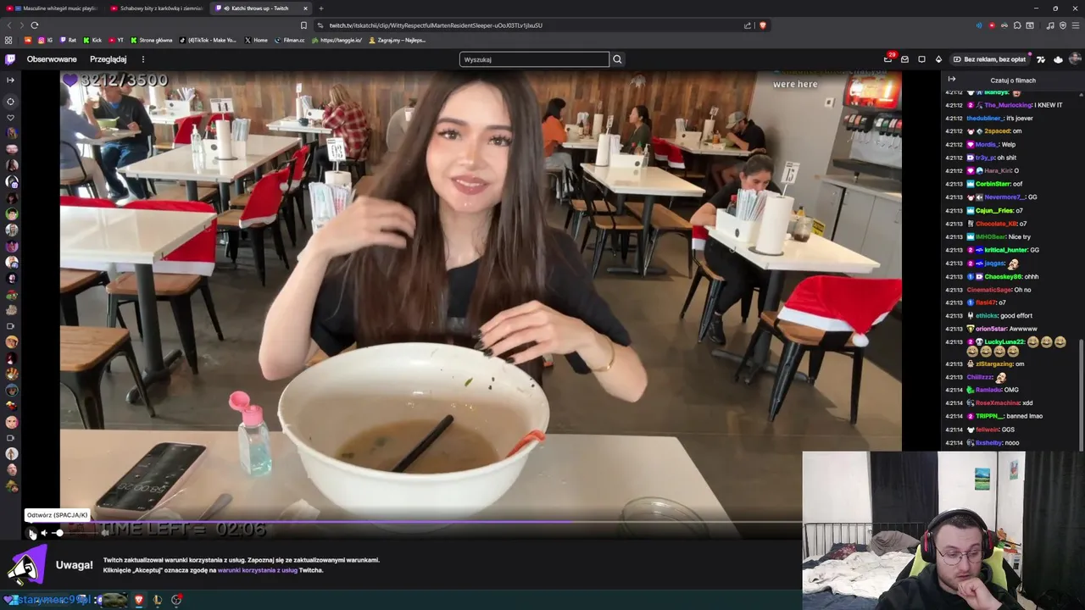The width and height of the screenshot is (1085, 610).
Task: Switch to Schabowy bity z karkówką tab
Action: coord(157,8)
